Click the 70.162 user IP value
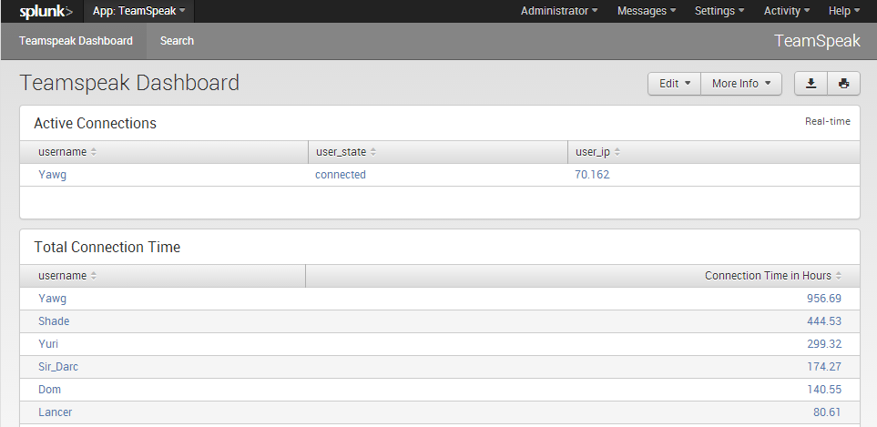Viewport: 877px width, 427px height. click(592, 175)
